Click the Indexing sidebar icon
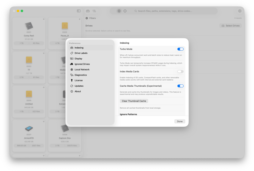 [72, 48]
